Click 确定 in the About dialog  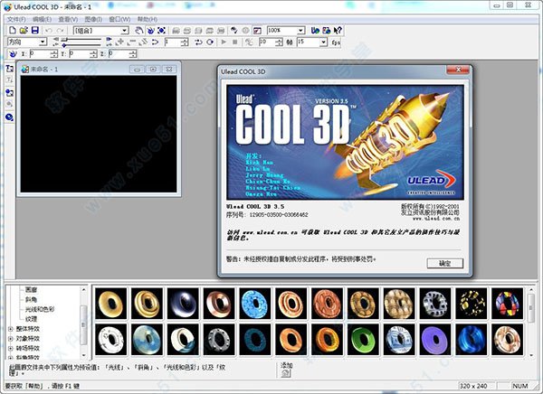coord(445,263)
